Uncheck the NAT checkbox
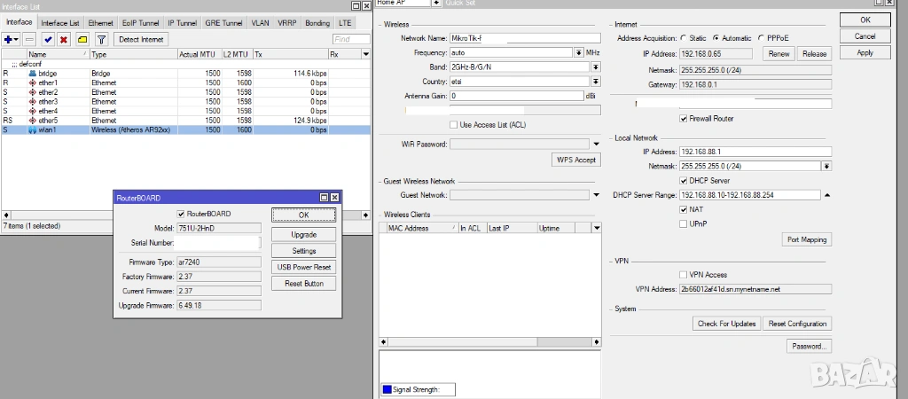The image size is (908, 399). (x=683, y=209)
